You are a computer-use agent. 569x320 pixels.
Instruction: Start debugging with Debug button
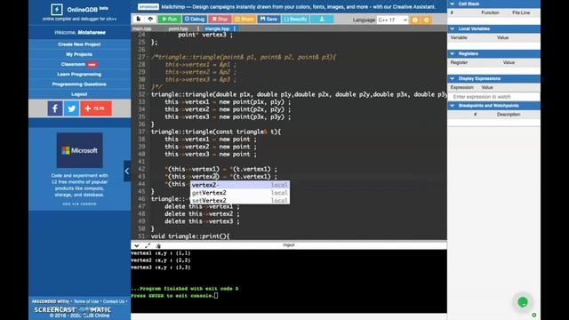point(195,19)
